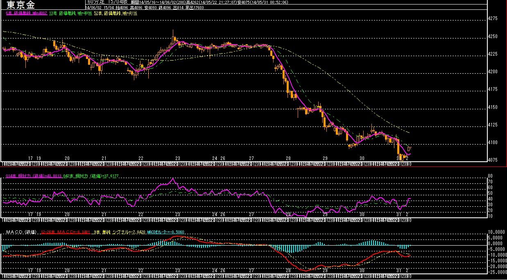Select the 6本 終値単純 MA=4087 legend

27,13
